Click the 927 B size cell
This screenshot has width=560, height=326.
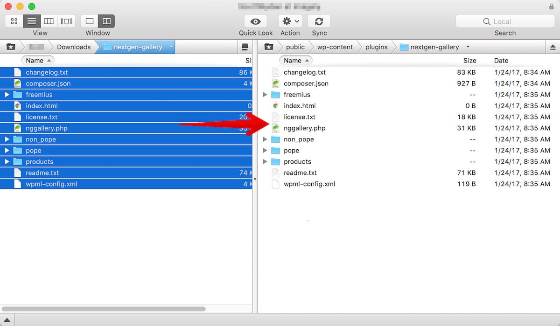coord(466,83)
